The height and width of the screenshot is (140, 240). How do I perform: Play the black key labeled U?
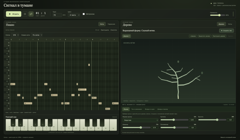click(50, 123)
